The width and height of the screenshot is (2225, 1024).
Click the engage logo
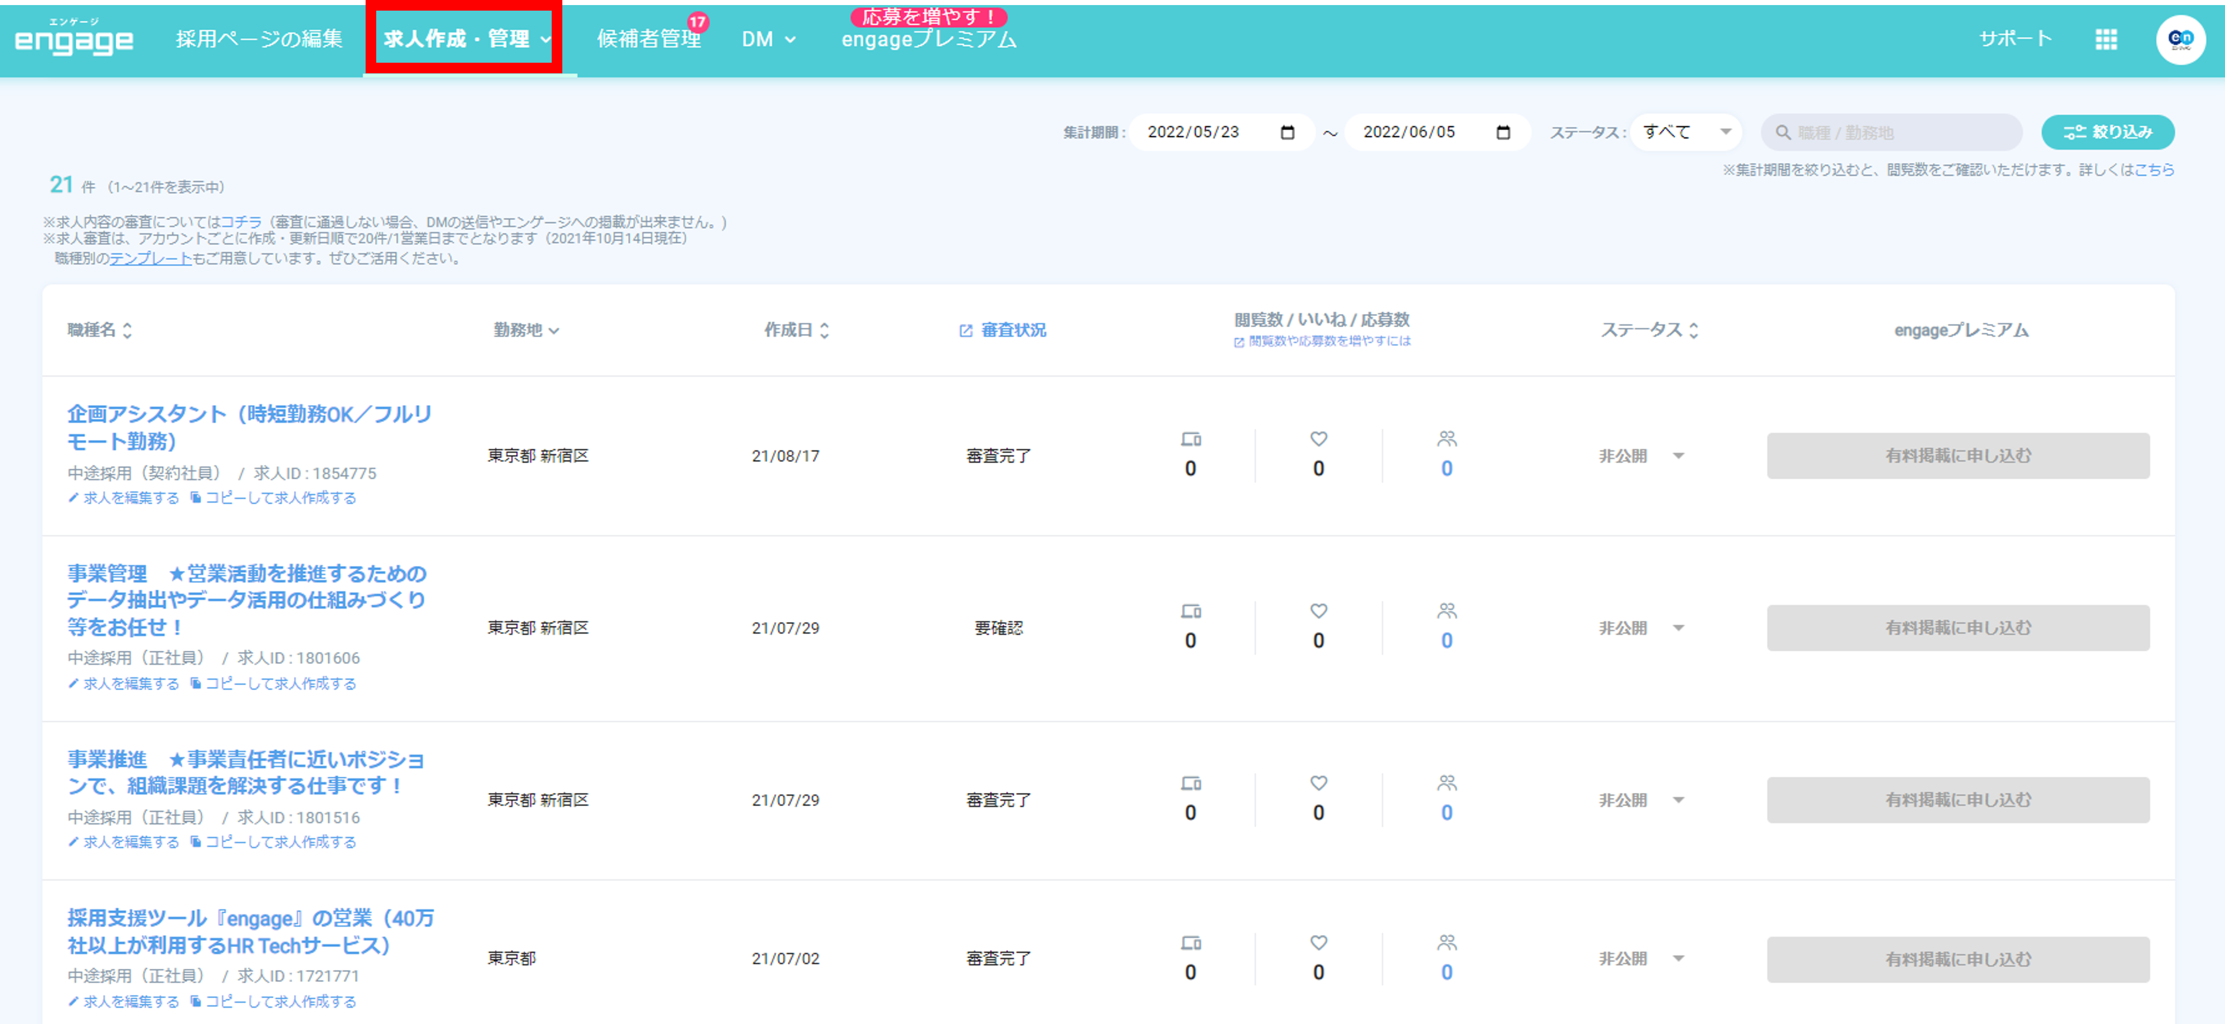pos(74,37)
